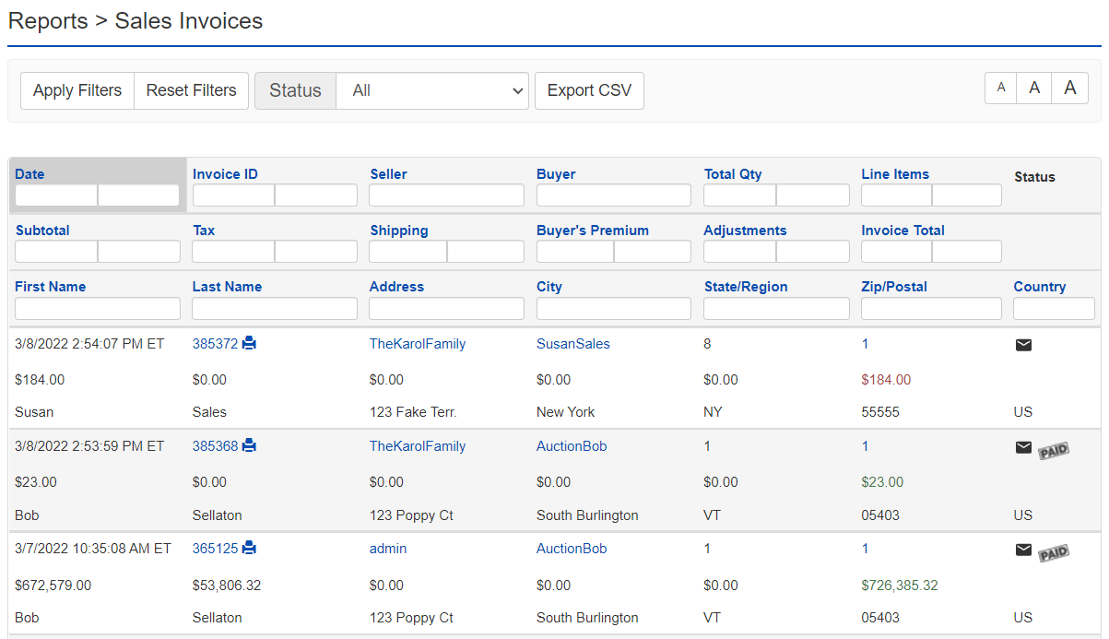The image size is (1109, 639).
Task: Open the Status dropdown showing All
Action: [x=431, y=90]
